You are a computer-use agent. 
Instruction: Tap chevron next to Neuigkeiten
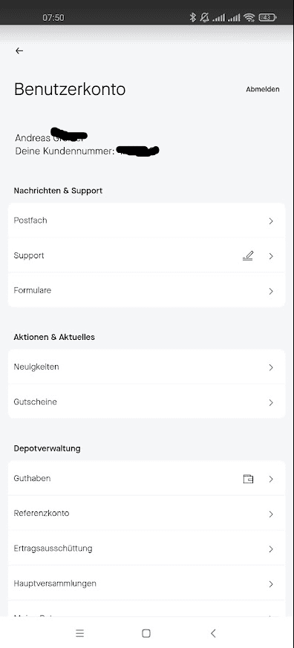(271, 367)
